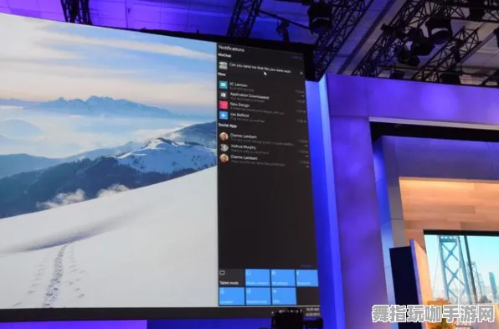Open the first Dianne Lambert notification
The height and width of the screenshot is (329, 499).
264,138
